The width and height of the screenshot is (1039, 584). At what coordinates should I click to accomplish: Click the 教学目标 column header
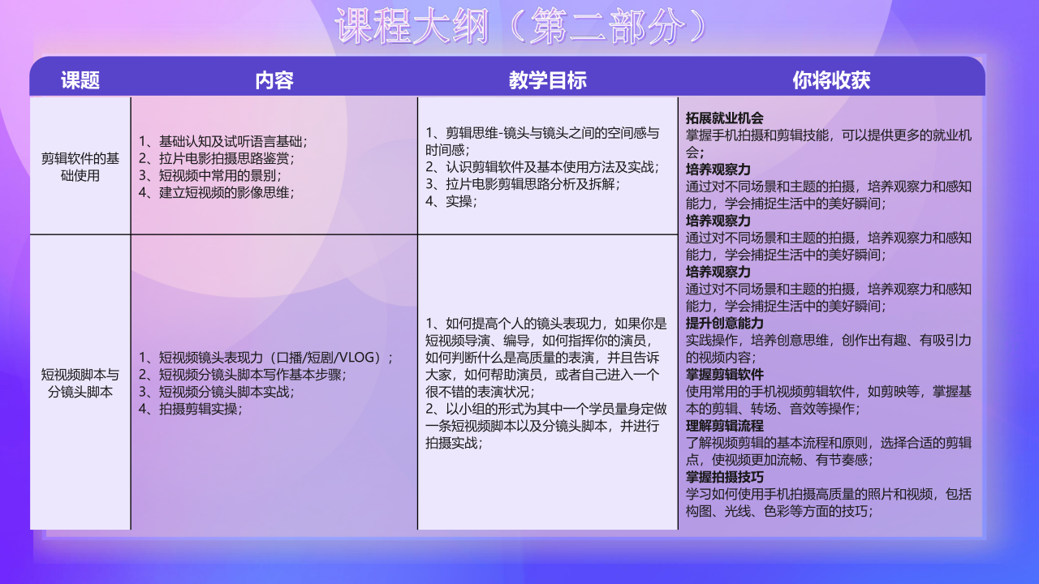547,79
